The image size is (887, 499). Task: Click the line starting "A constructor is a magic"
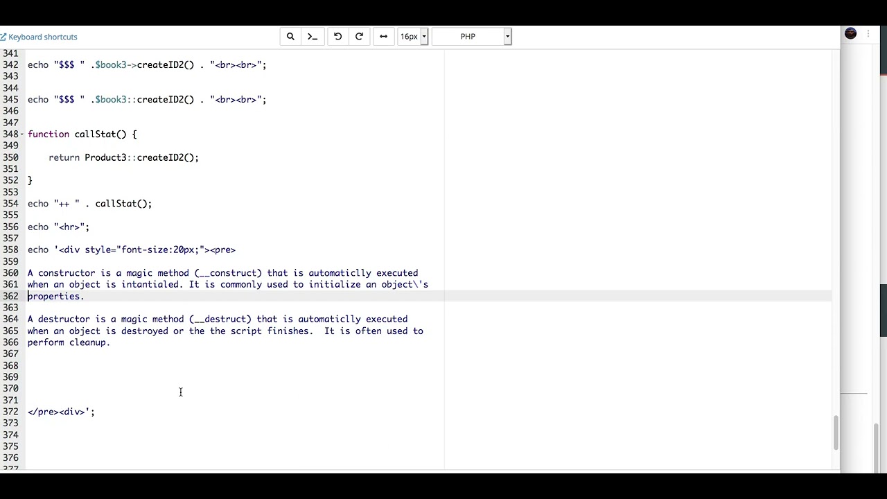(222, 273)
